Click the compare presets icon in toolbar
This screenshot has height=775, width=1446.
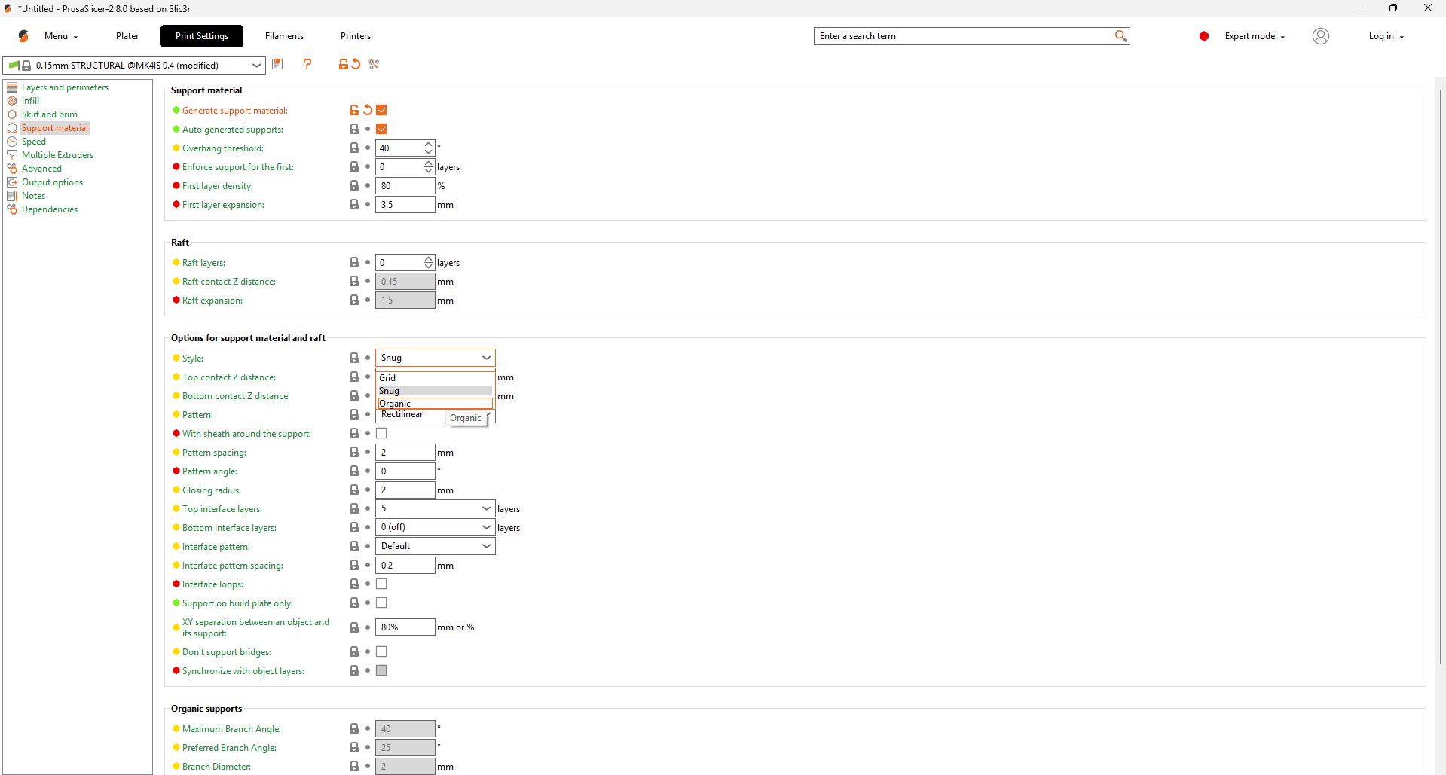374,65
